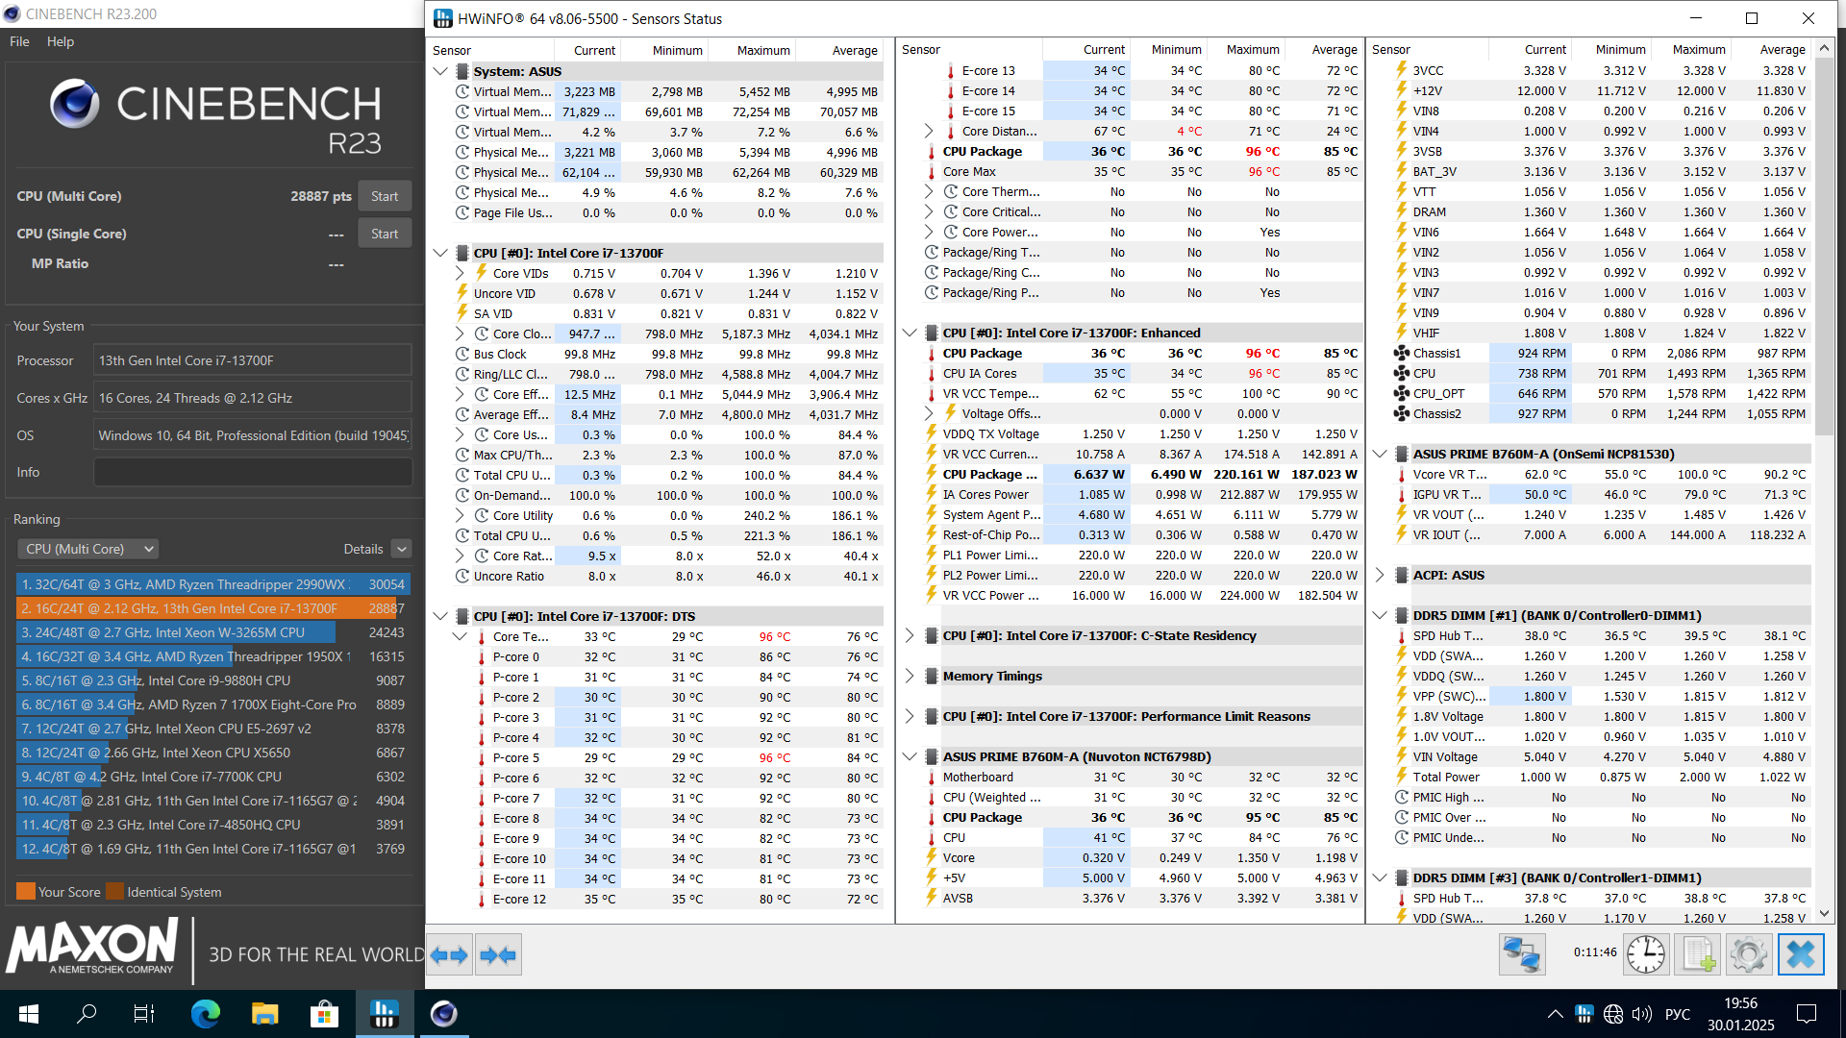The width and height of the screenshot is (1846, 1038).
Task: Start the CPU Single Core test
Action: coord(385,234)
